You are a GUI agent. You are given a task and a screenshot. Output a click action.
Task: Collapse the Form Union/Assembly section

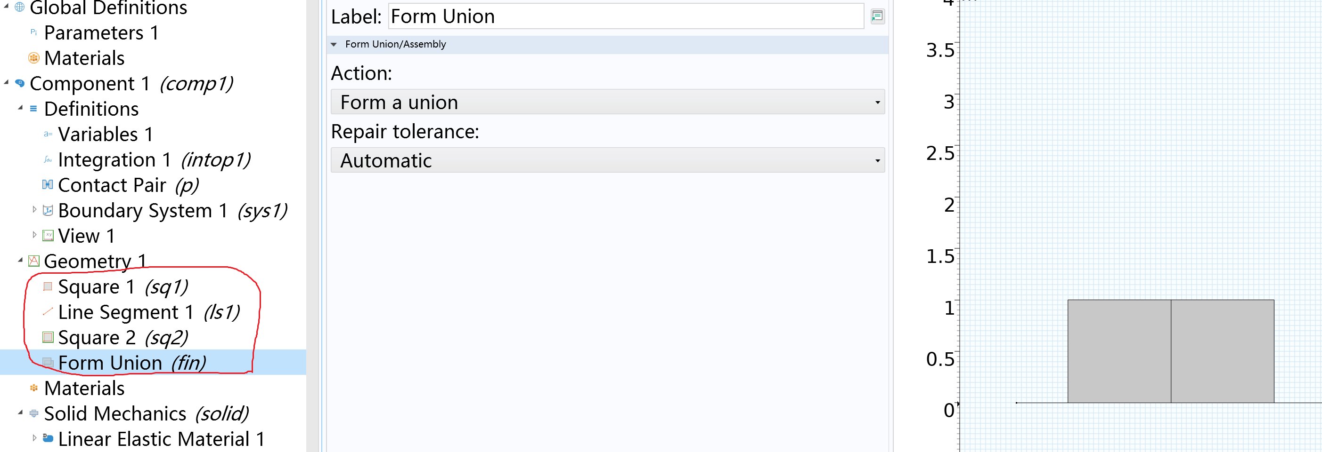(334, 45)
